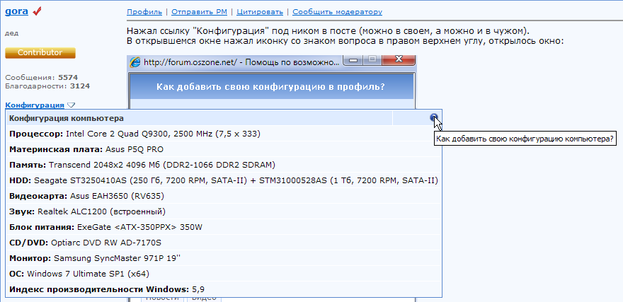Select Отправить PM to message user
This screenshot has height=302, width=623.
tap(199, 12)
